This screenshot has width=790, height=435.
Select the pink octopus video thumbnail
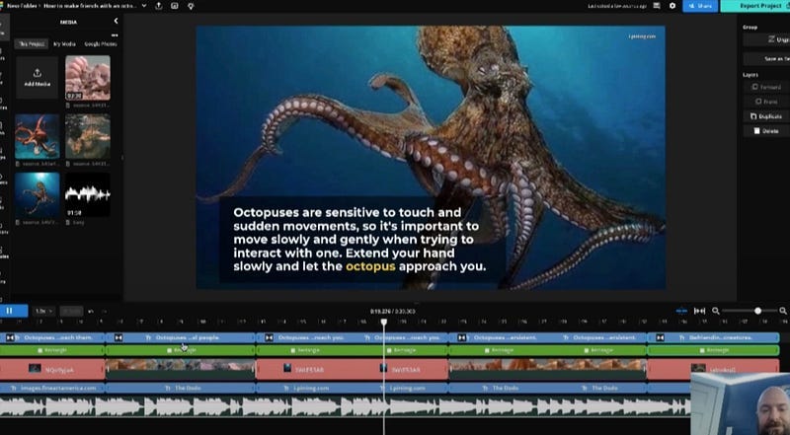[x=88, y=78]
